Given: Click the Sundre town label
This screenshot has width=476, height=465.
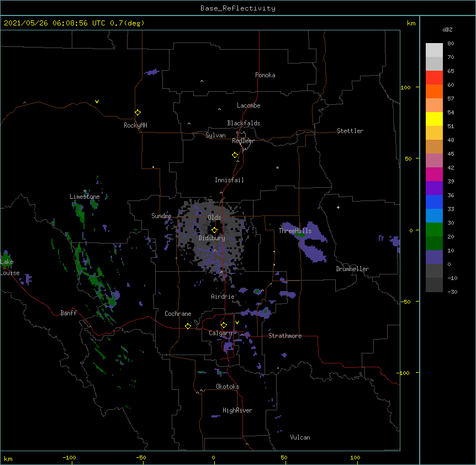Looking at the screenshot, I should pyautogui.click(x=161, y=216).
